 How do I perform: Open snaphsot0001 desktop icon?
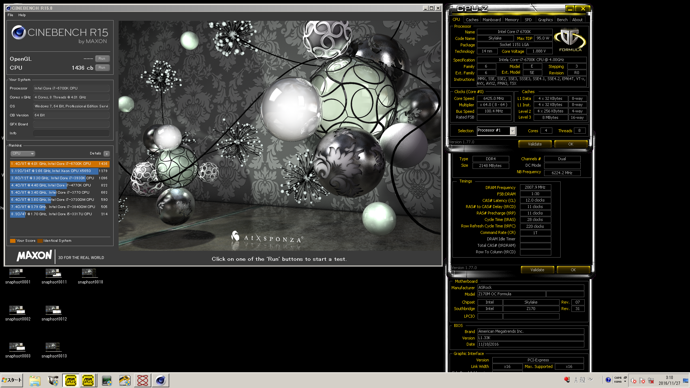(x=18, y=276)
